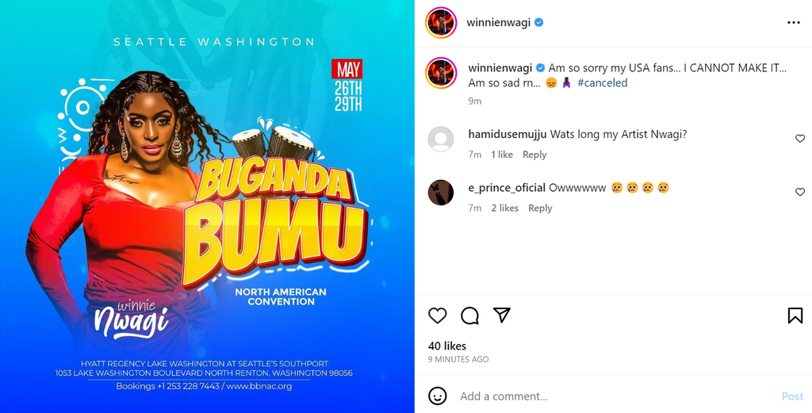812x413 pixels.
Task: Open comment bubble icon below post
Action: (x=469, y=315)
